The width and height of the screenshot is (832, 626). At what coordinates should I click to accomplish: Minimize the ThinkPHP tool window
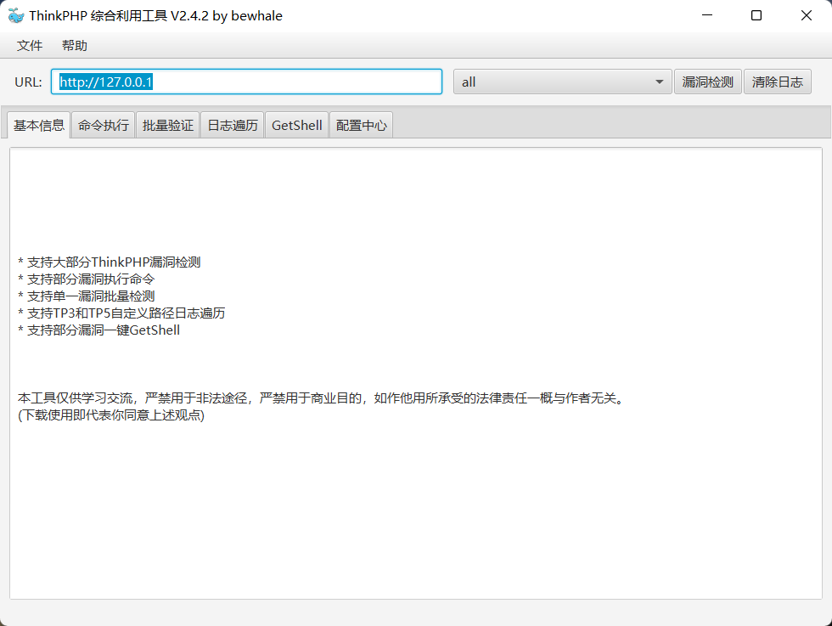tap(707, 15)
